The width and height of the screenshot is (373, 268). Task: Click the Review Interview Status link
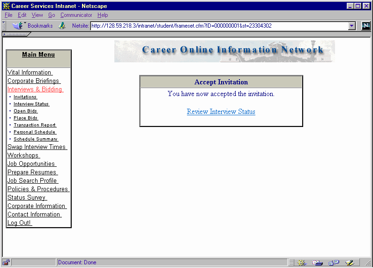coord(221,112)
